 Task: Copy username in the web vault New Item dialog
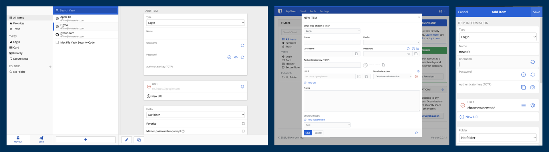point(356,54)
